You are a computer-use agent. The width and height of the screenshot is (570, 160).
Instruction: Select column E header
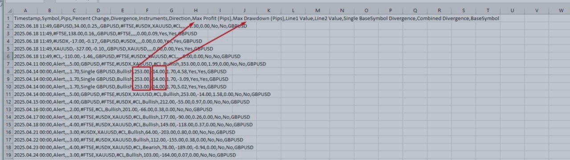pyautogui.click(x=122, y=10)
